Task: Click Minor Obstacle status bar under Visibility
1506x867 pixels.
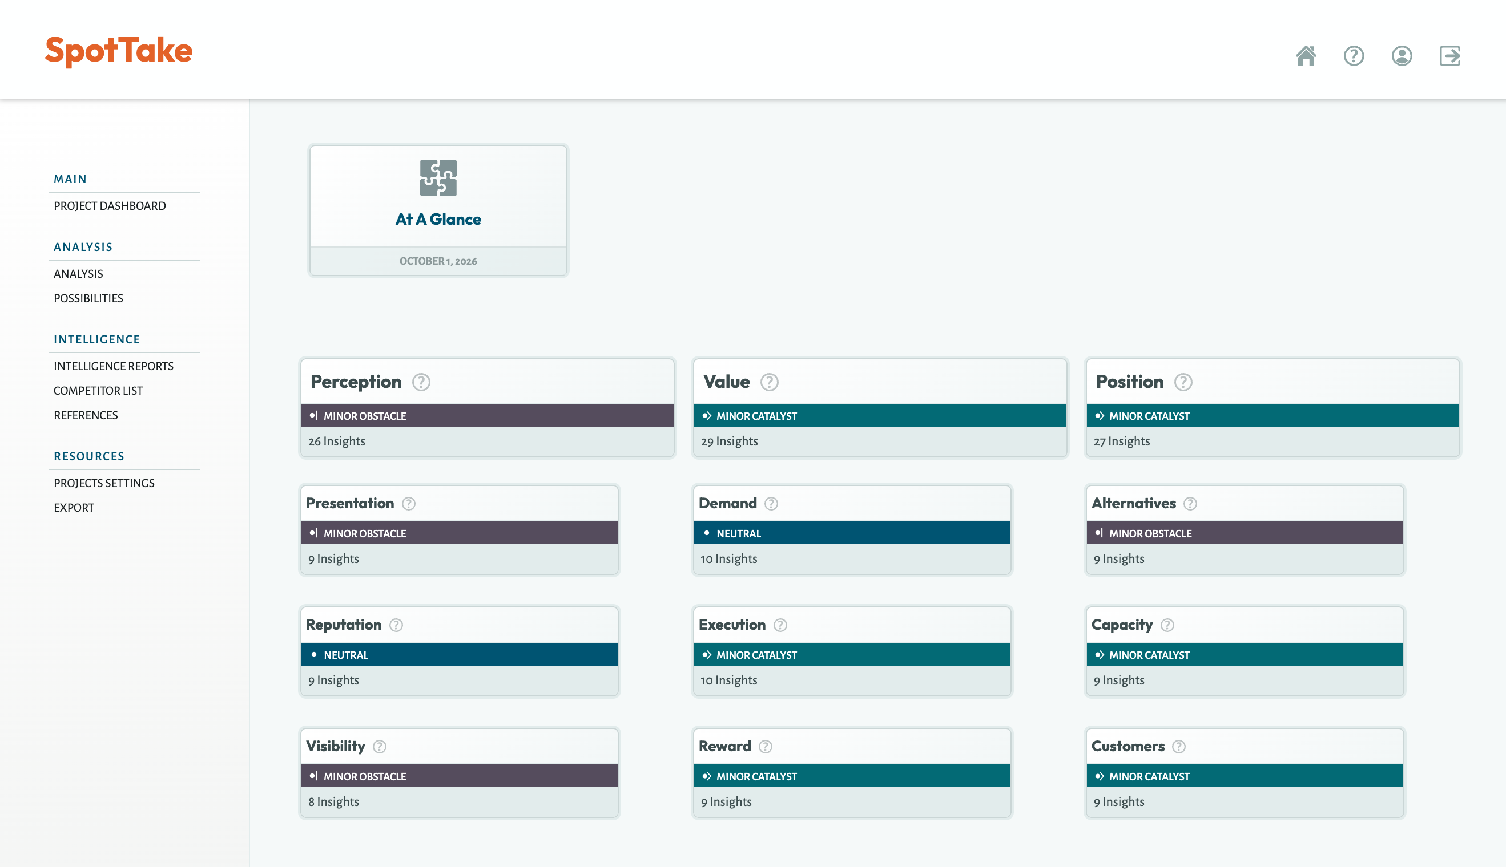Action: [x=459, y=776]
